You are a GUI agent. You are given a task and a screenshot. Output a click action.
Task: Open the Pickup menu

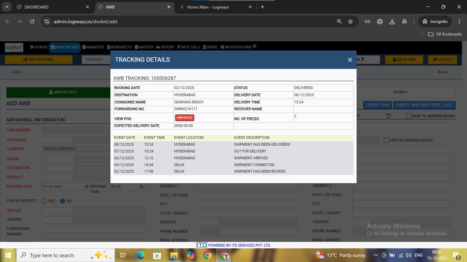[x=38, y=47]
